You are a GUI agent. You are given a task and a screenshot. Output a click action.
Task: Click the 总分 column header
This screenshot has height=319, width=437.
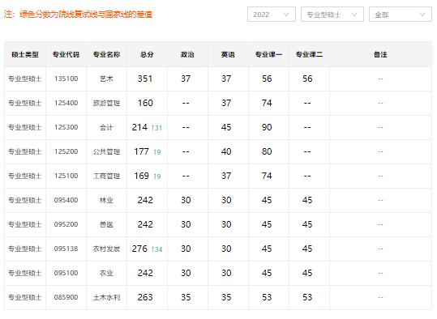[x=147, y=54]
